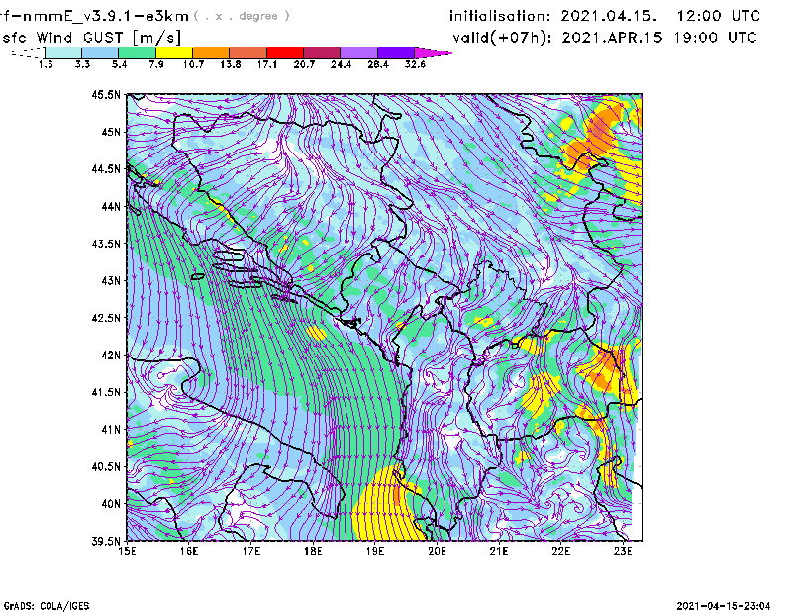Click the '44N' latitude label
The width and height of the screenshot is (792, 612).
[111, 206]
